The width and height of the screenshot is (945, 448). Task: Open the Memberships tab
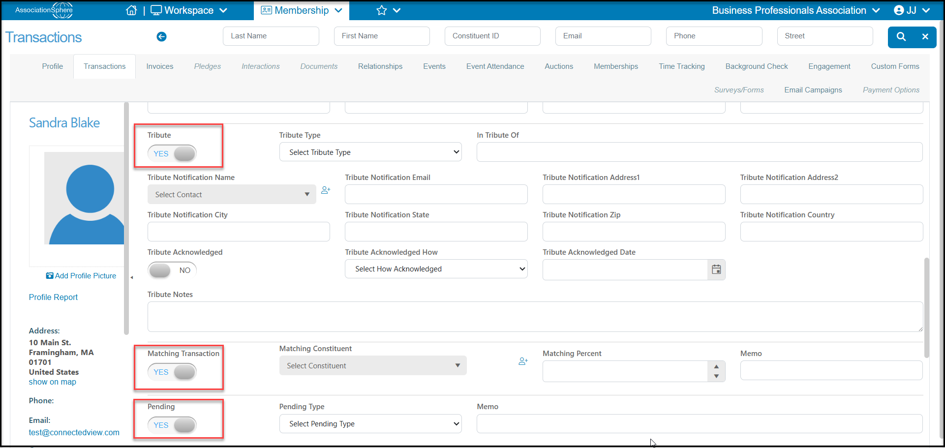(x=616, y=66)
